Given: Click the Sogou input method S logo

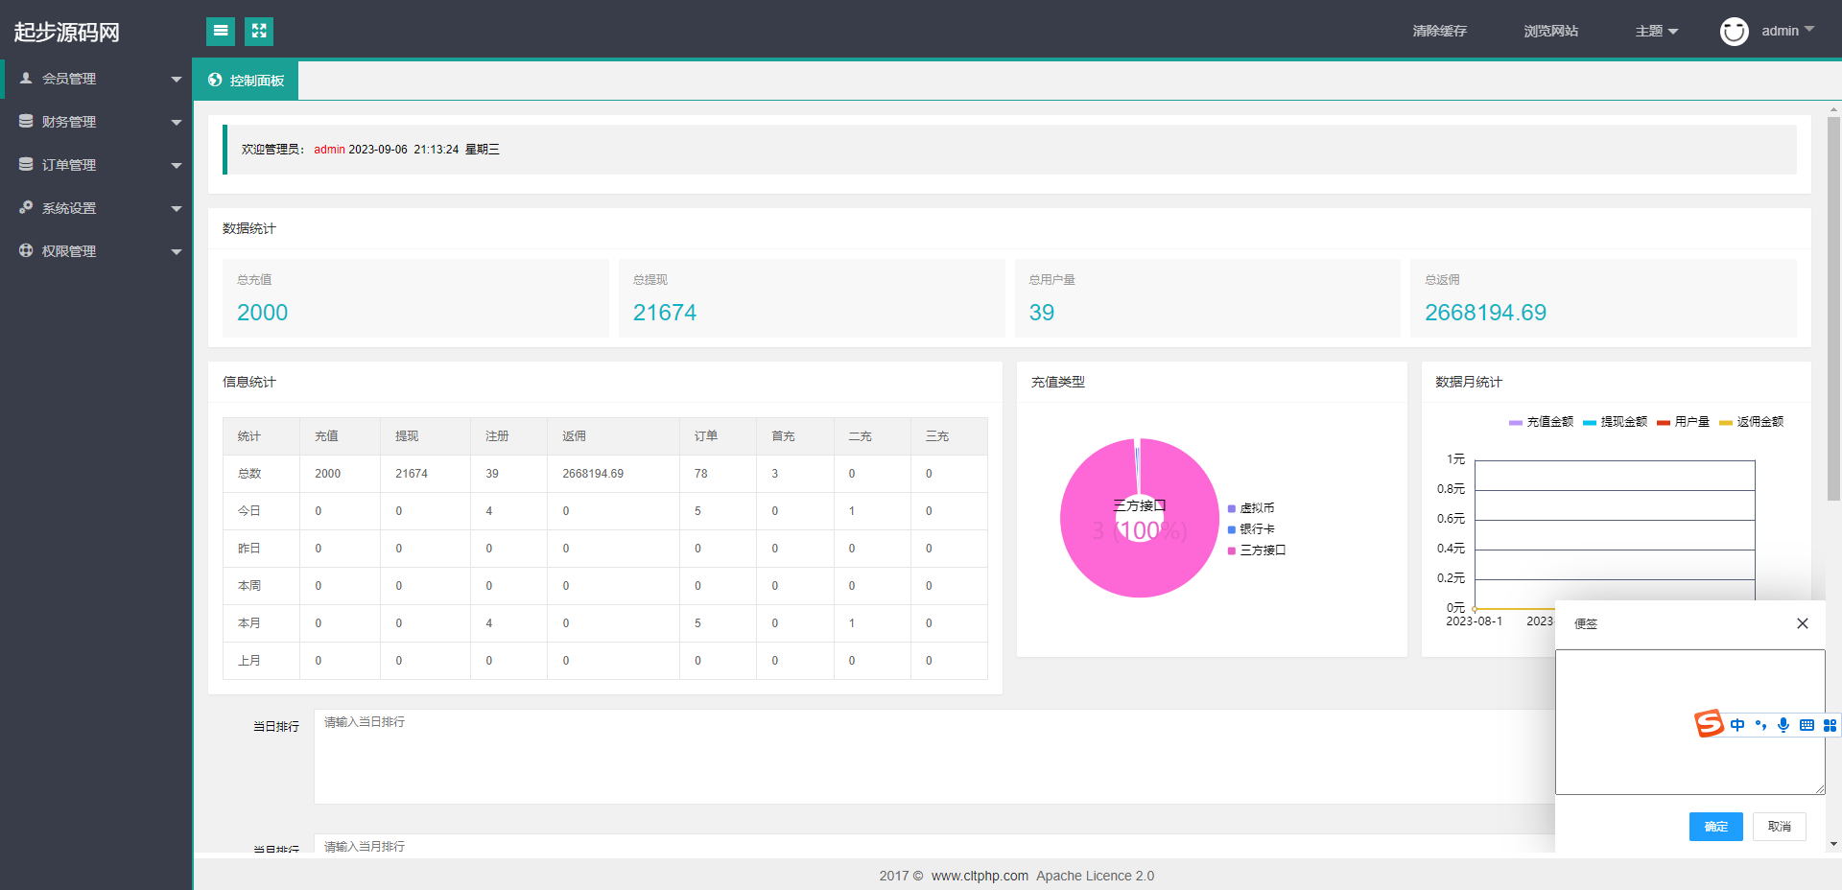Looking at the screenshot, I should (x=1709, y=723).
